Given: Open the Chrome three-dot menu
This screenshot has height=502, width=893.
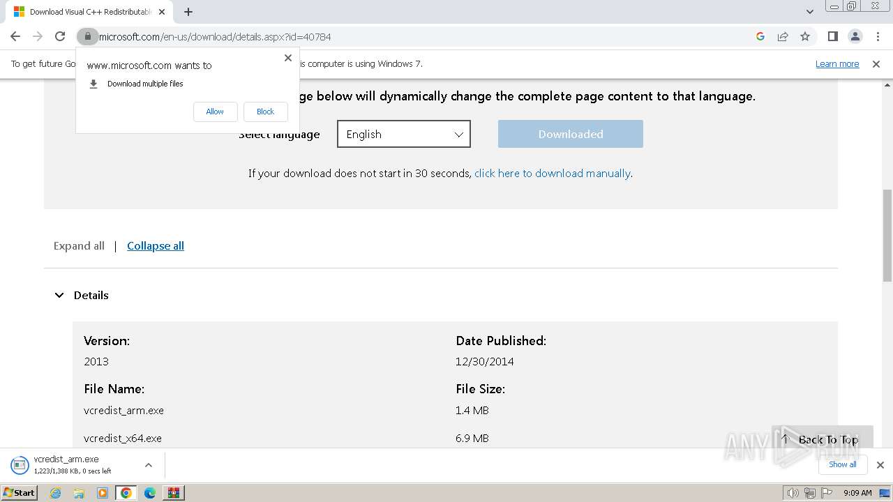Looking at the screenshot, I should [x=877, y=36].
